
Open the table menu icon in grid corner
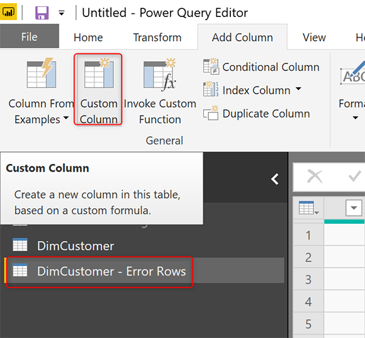click(308, 207)
